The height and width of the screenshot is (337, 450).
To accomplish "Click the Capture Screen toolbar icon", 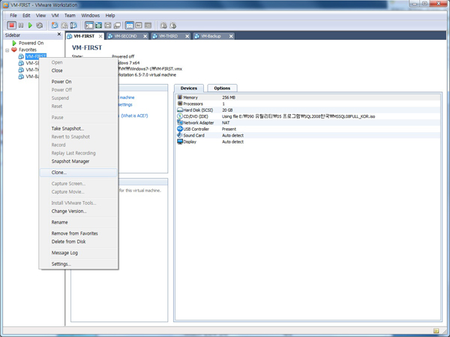I will pyautogui.click(x=163, y=26).
